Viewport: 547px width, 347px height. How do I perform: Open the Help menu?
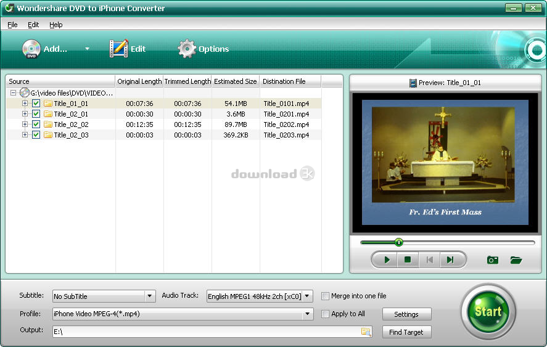56,25
